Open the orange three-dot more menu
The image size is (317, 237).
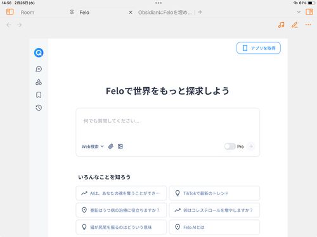(x=308, y=25)
